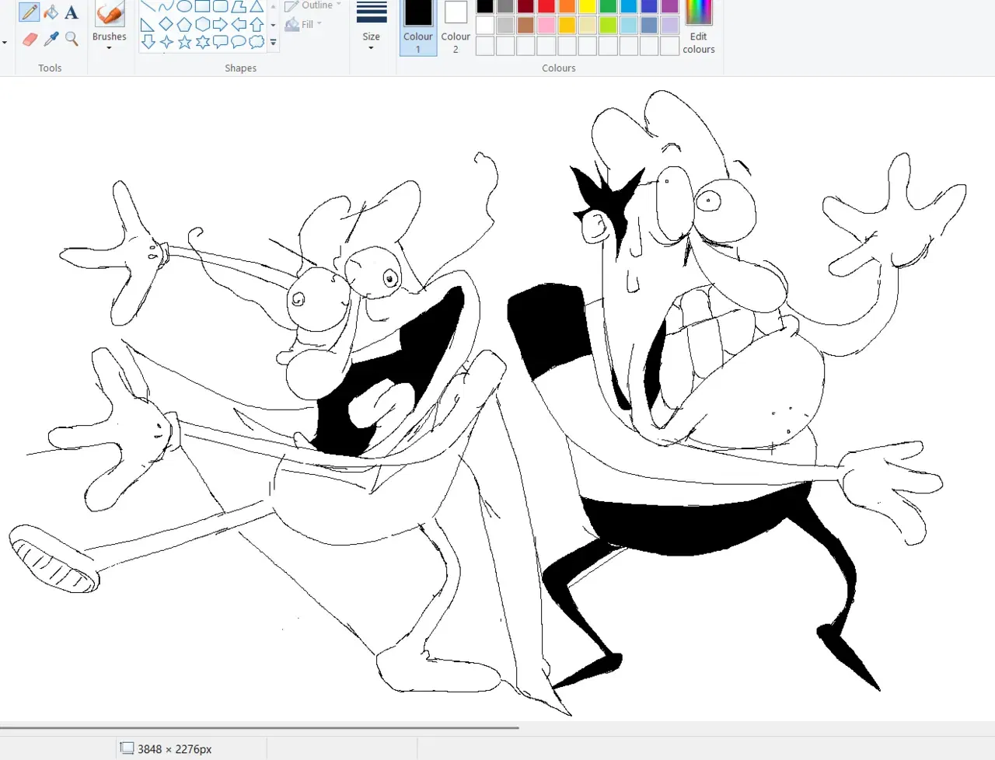Activate the Colour 2 button
995x760 pixels.
click(456, 27)
